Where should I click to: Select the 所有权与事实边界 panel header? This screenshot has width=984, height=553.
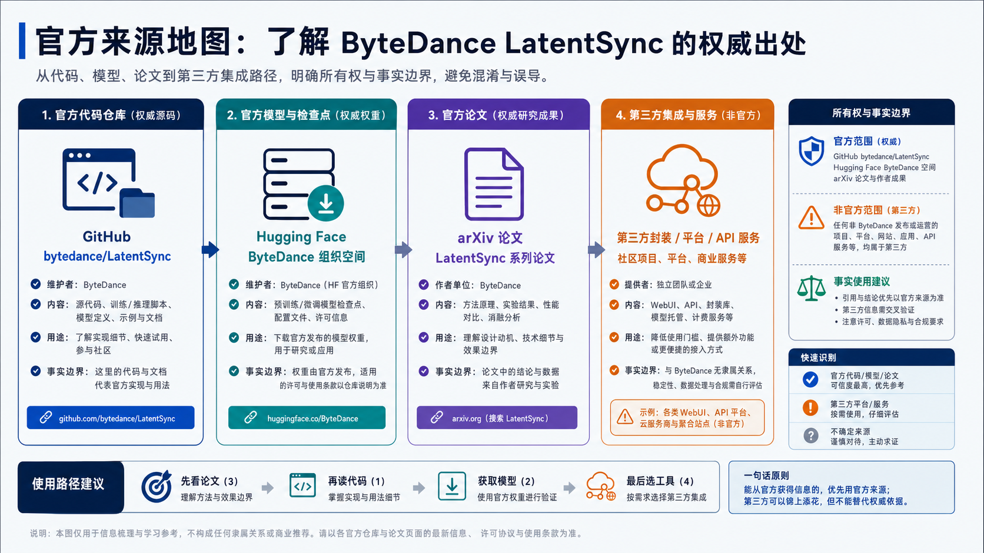coord(871,112)
